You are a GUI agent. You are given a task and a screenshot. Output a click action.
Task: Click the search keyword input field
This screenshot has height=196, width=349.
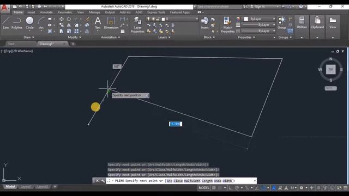219,7
